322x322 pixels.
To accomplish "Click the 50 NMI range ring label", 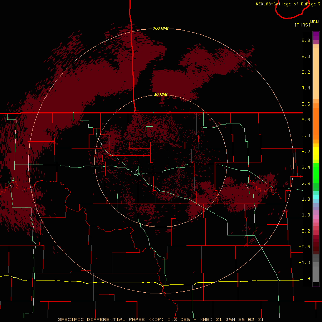I will pos(161,94).
